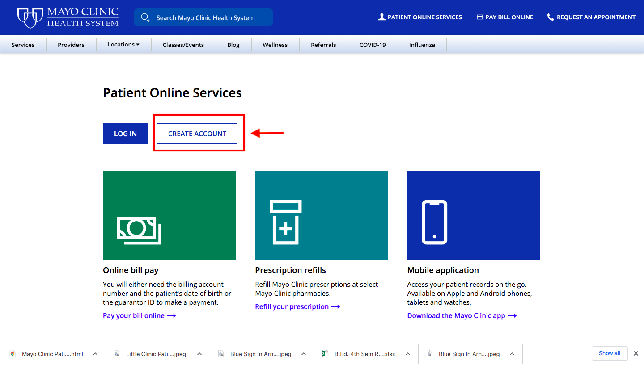Expand options for Little Clinic Pati jpeg download
The height and width of the screenshot is (365, 644).
click(x=199, y=354)
